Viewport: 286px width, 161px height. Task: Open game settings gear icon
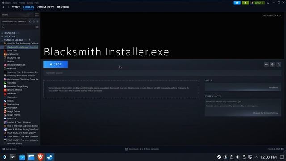coord(272,64)
